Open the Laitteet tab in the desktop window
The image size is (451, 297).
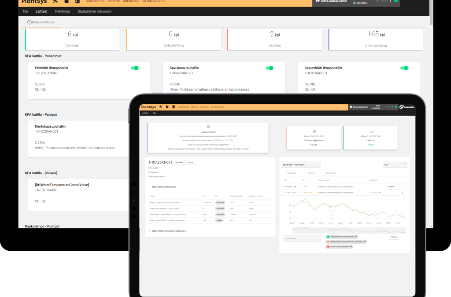pos(41,11)
